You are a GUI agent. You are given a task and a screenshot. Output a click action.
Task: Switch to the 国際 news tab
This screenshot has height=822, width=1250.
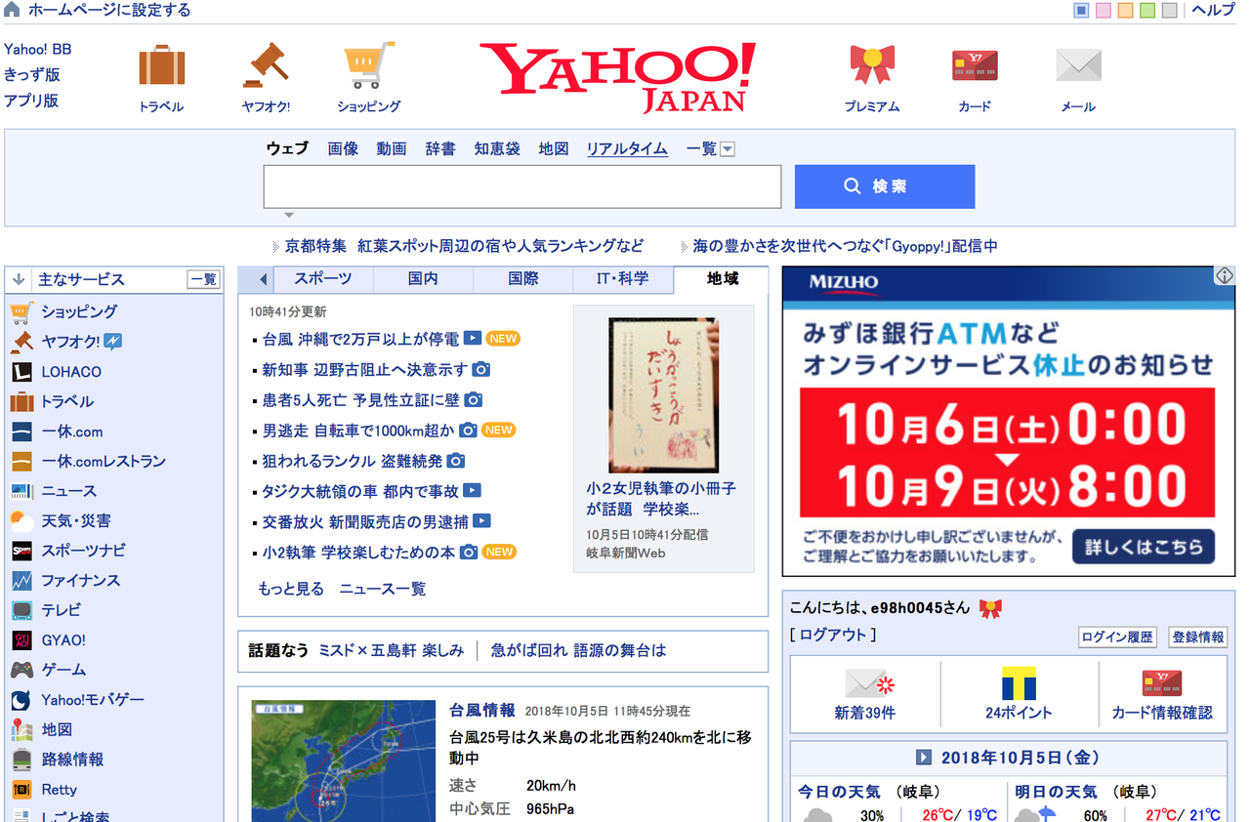coord(523,279)
